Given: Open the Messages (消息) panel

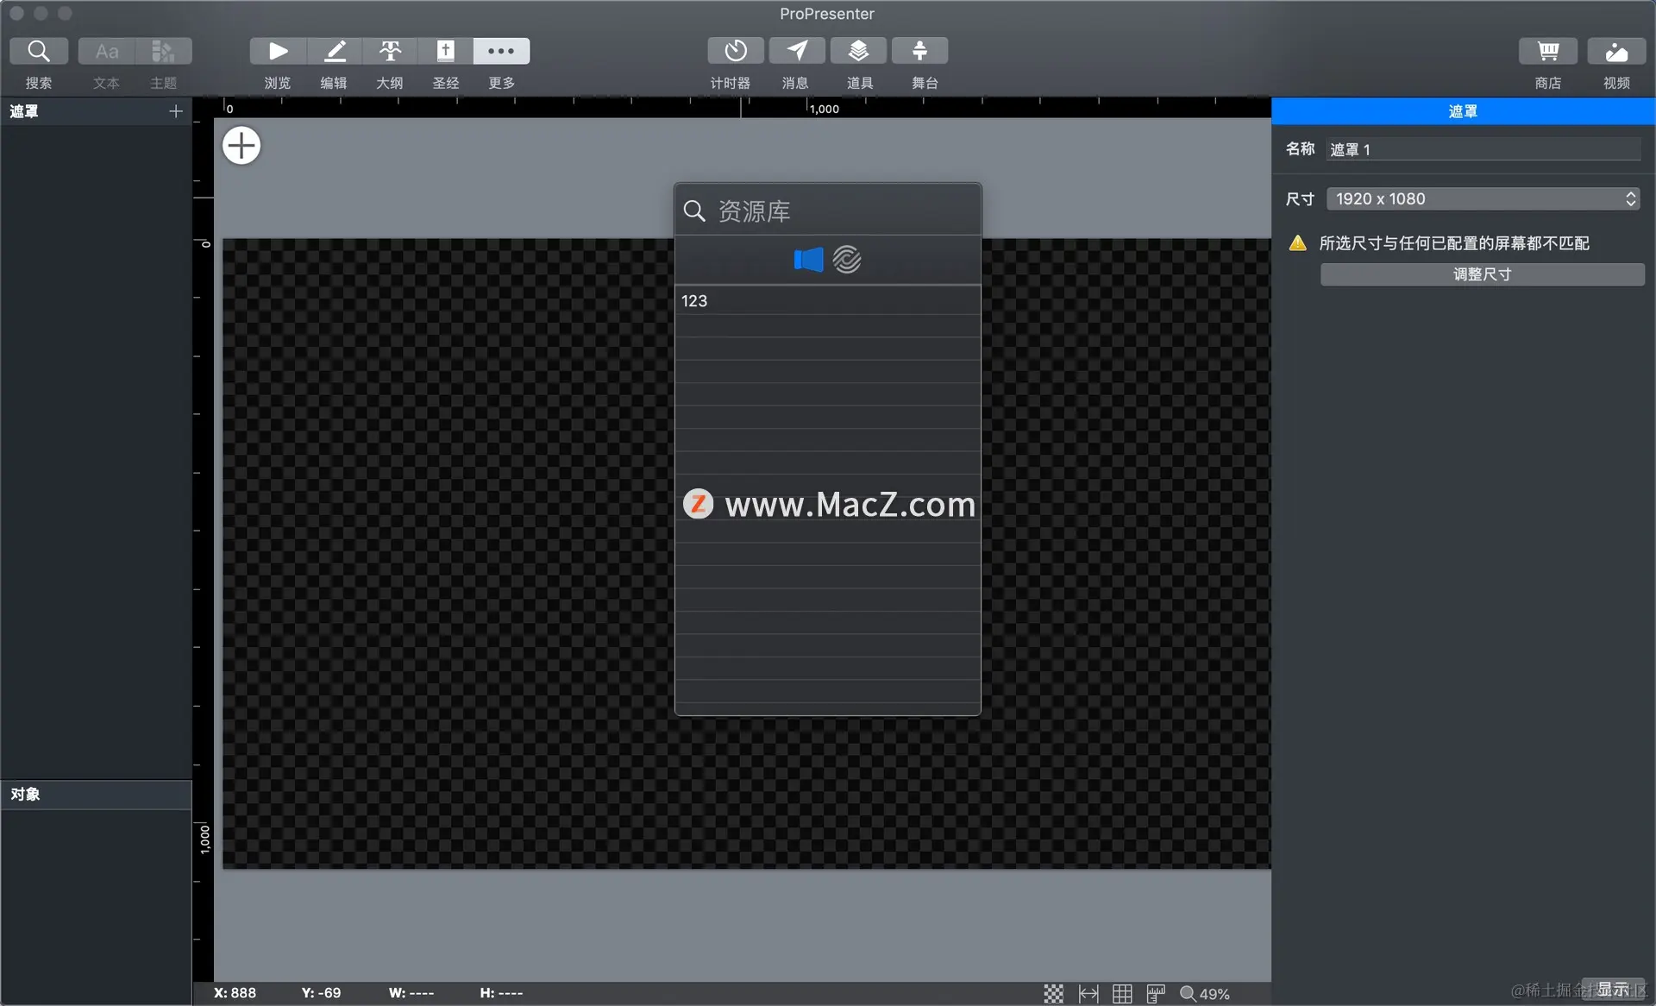Looking at the screenshot, I should pos(796,51).
